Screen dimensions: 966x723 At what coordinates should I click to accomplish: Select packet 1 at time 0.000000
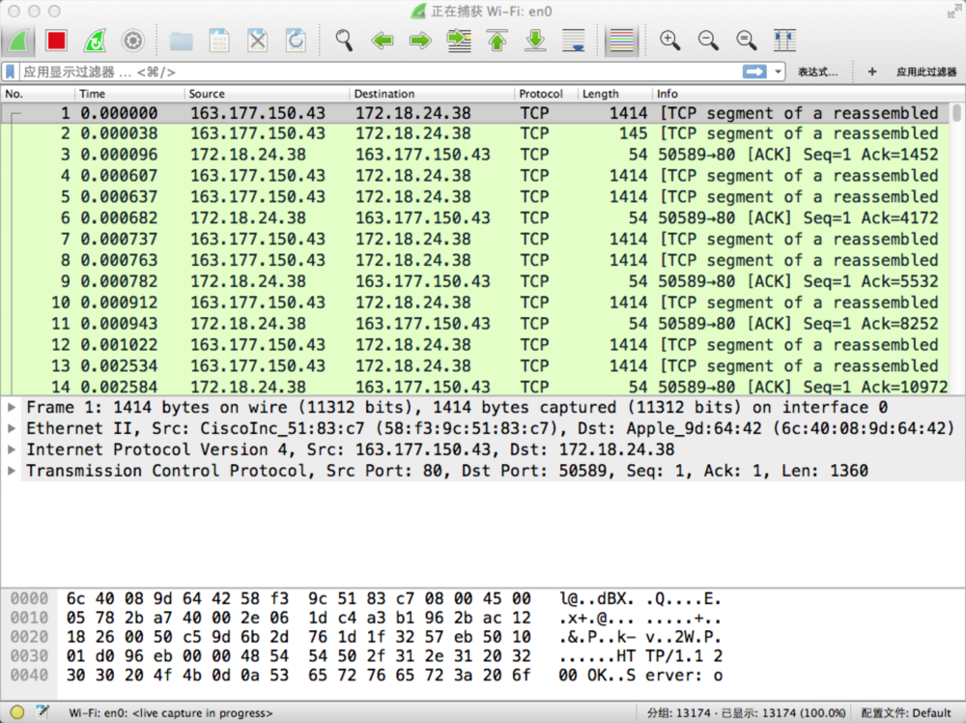tap(476, 113)
